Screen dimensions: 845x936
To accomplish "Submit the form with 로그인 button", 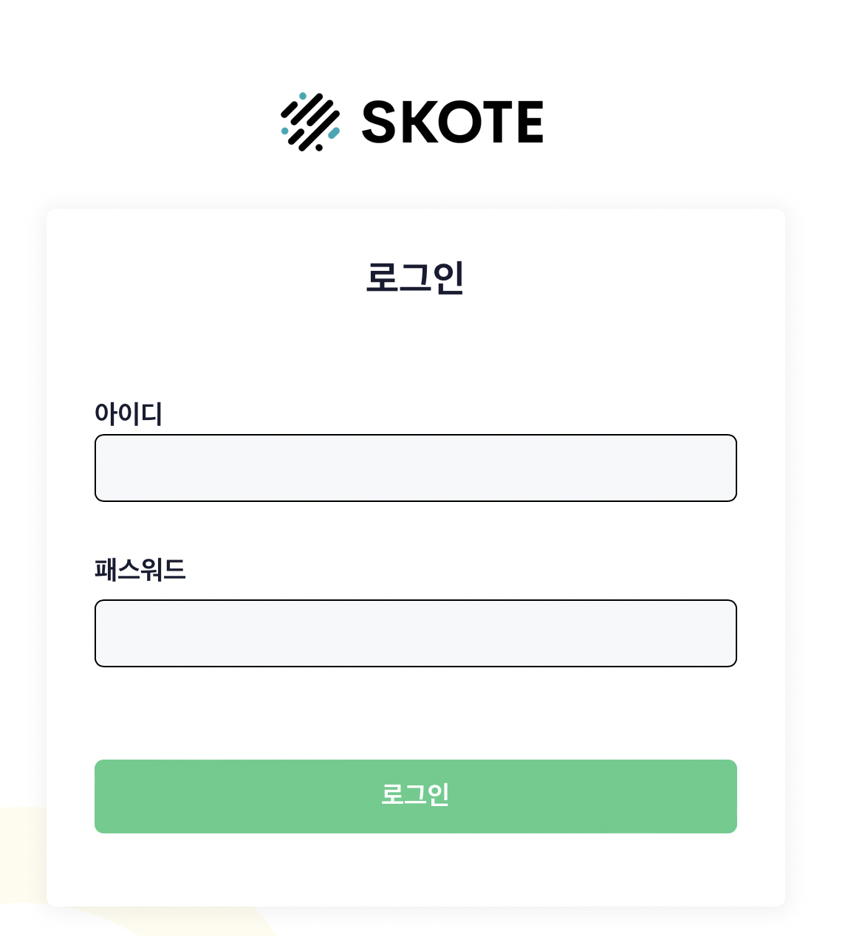I will coord(415,796).
